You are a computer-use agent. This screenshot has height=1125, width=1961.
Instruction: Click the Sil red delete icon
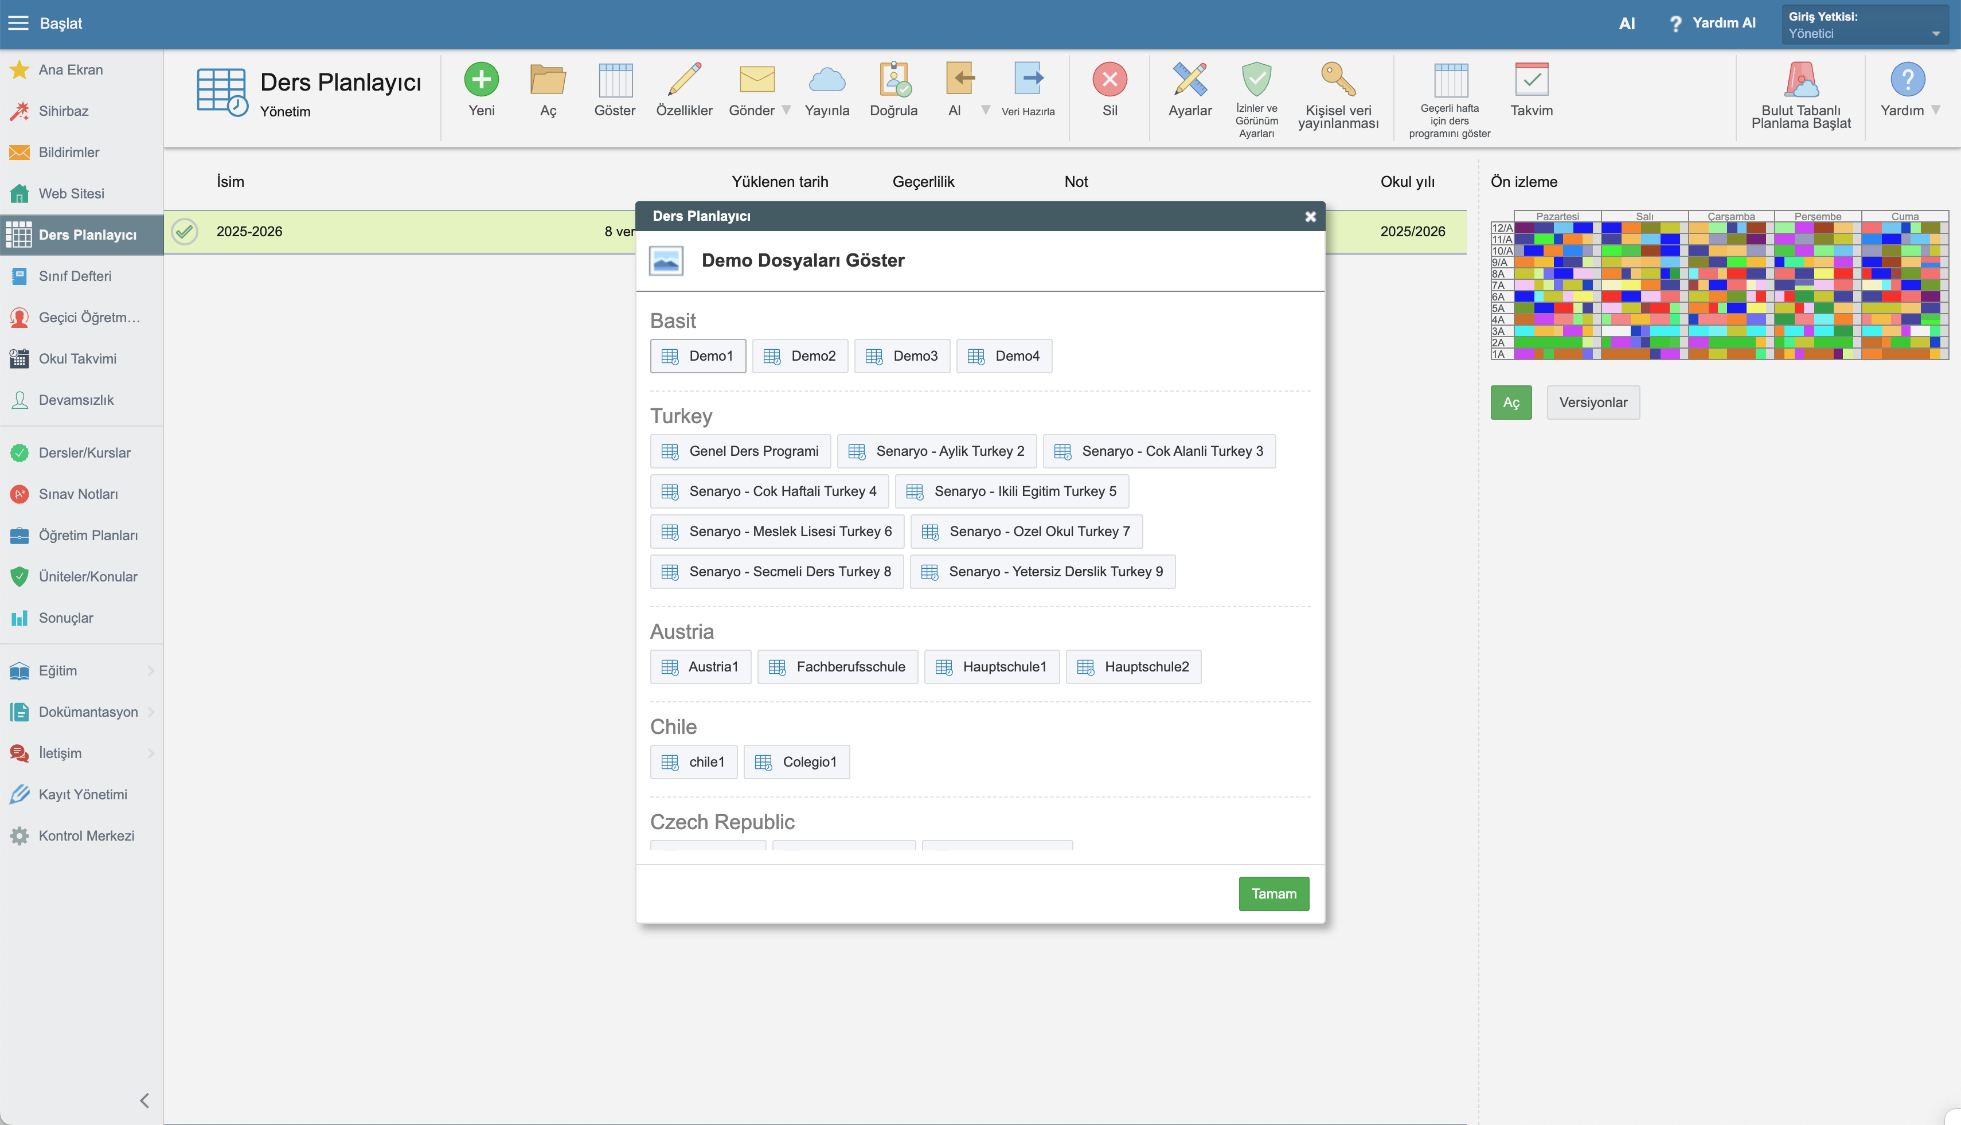[x=1110, y=79]
